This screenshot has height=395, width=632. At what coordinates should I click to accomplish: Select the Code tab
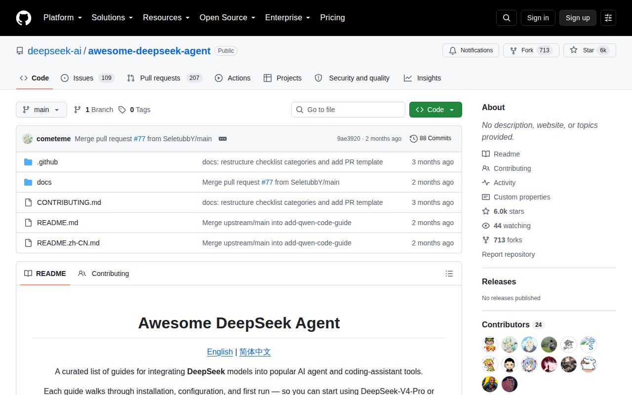click(x=34, y=78)
